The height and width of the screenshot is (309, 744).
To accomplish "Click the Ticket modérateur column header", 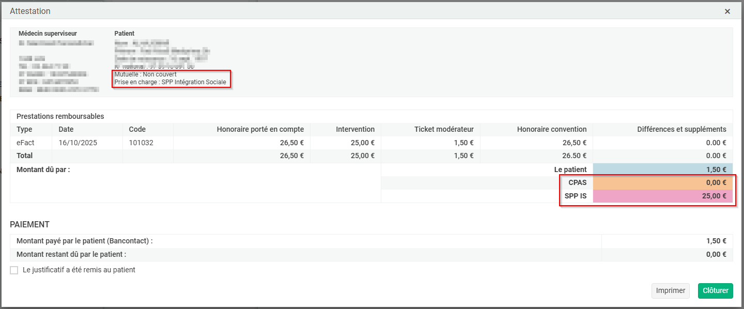I will point(444,129).
